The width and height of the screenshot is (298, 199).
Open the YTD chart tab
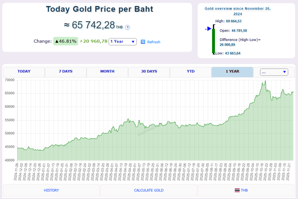pyautogui.click(x=190, y=71)
